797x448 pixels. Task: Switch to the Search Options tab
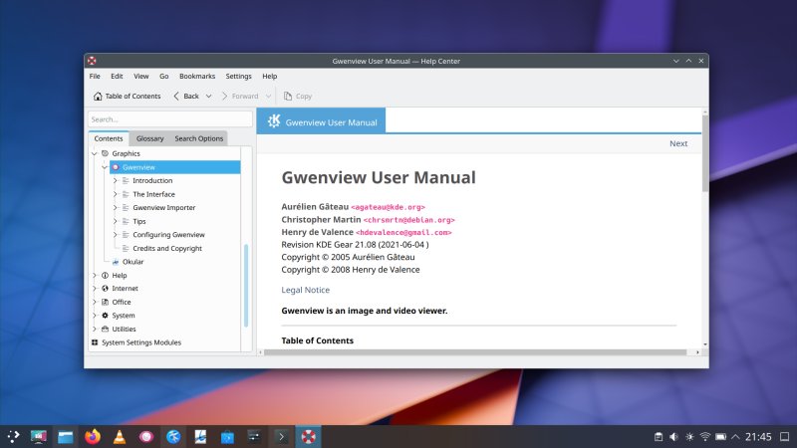[198, 138]
